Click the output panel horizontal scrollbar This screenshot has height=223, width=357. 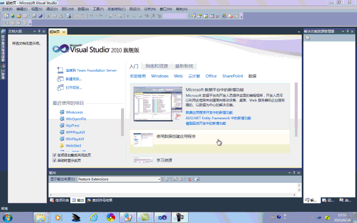click(x=172, y=195)
